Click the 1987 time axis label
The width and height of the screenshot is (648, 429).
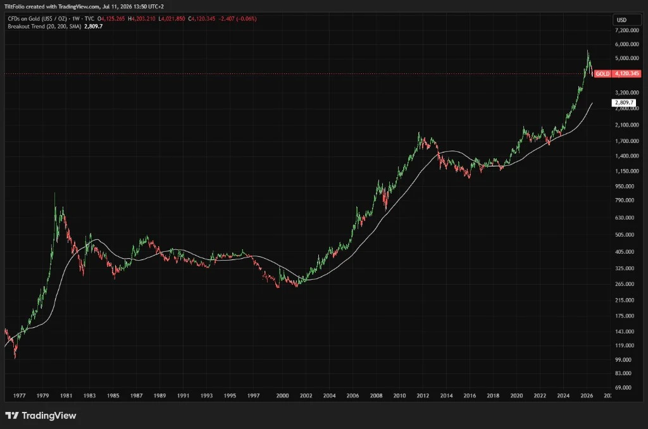(137, 395)
